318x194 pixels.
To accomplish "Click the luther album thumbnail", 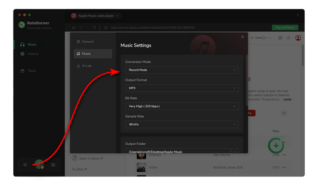I will [141, 167].
